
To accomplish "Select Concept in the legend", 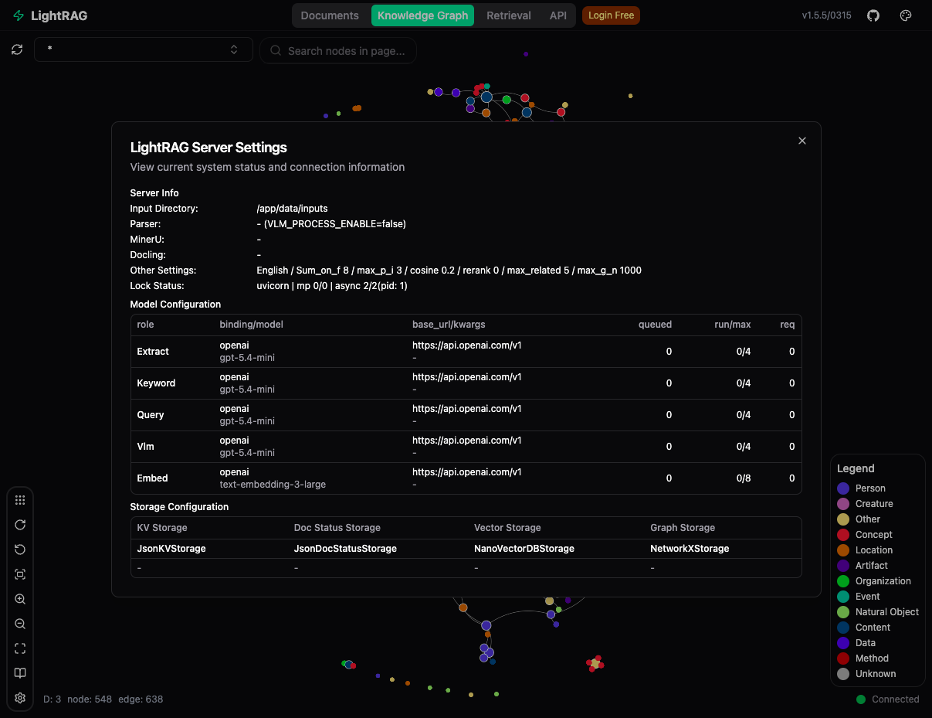I will (874, 535).
